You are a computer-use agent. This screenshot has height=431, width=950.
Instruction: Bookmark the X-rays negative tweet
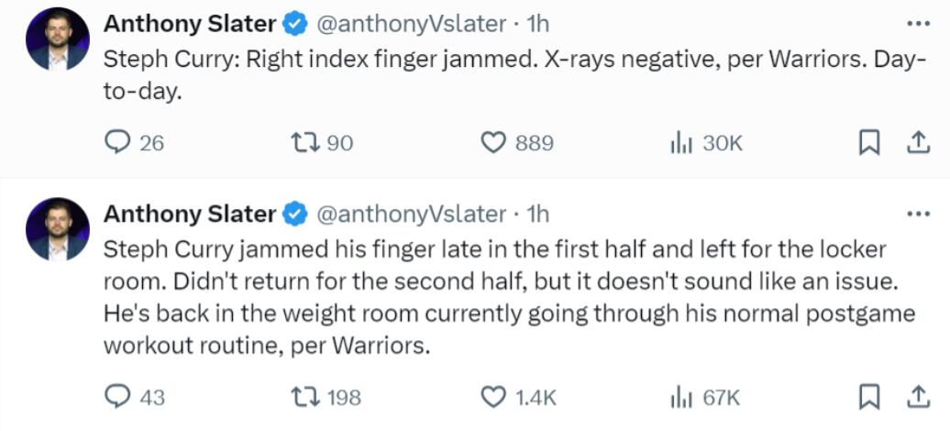[869, 143]
